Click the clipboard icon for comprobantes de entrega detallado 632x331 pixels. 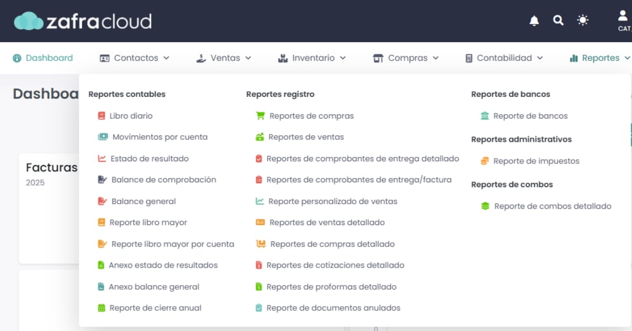[259, 159]
